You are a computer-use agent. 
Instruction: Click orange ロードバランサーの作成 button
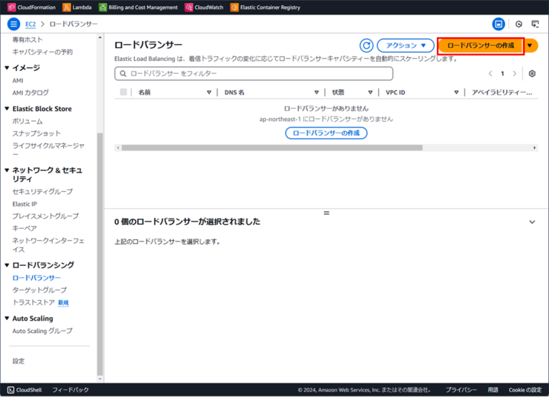pyautogui.click(x=480, y=46)
